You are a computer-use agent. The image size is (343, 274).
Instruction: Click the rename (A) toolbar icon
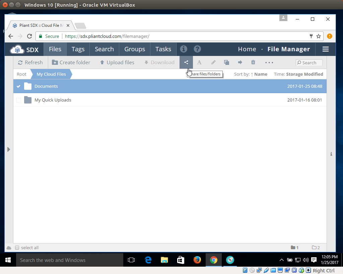(199, 63)
